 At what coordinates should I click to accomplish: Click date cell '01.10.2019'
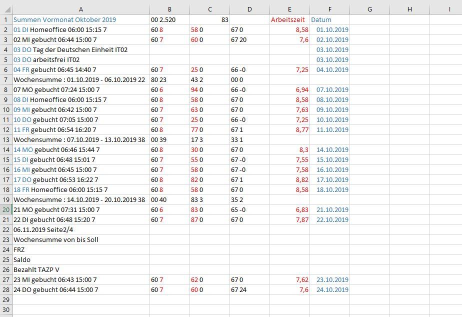pyautogui.click(x=329, y=30)
